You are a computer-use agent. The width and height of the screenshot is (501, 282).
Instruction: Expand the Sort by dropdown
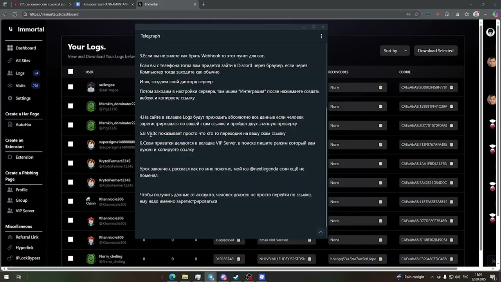pyautogui.click(x=395, y=51)
